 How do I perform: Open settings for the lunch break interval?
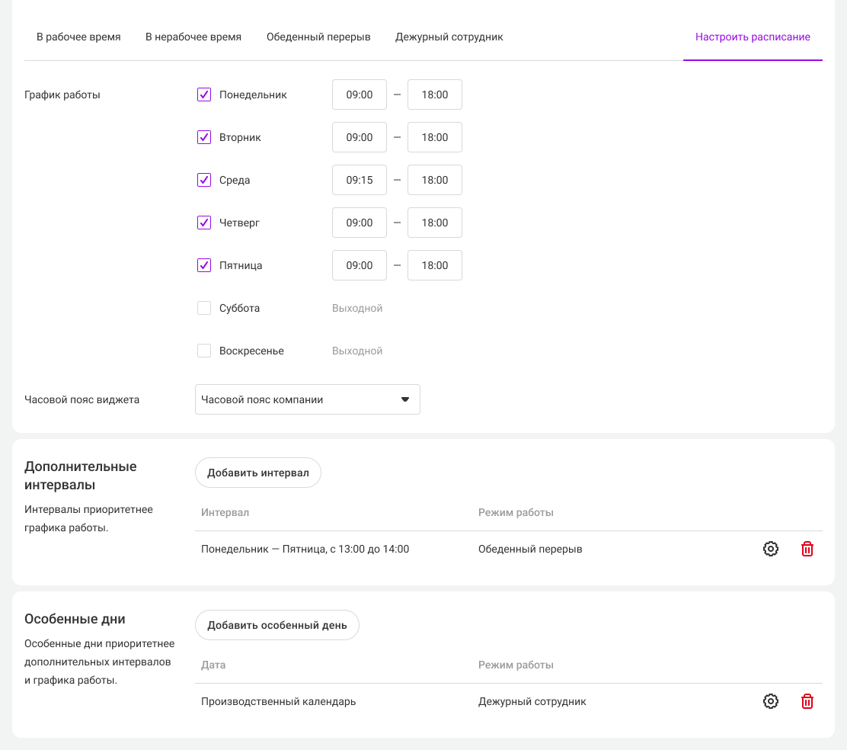[771, 549]
